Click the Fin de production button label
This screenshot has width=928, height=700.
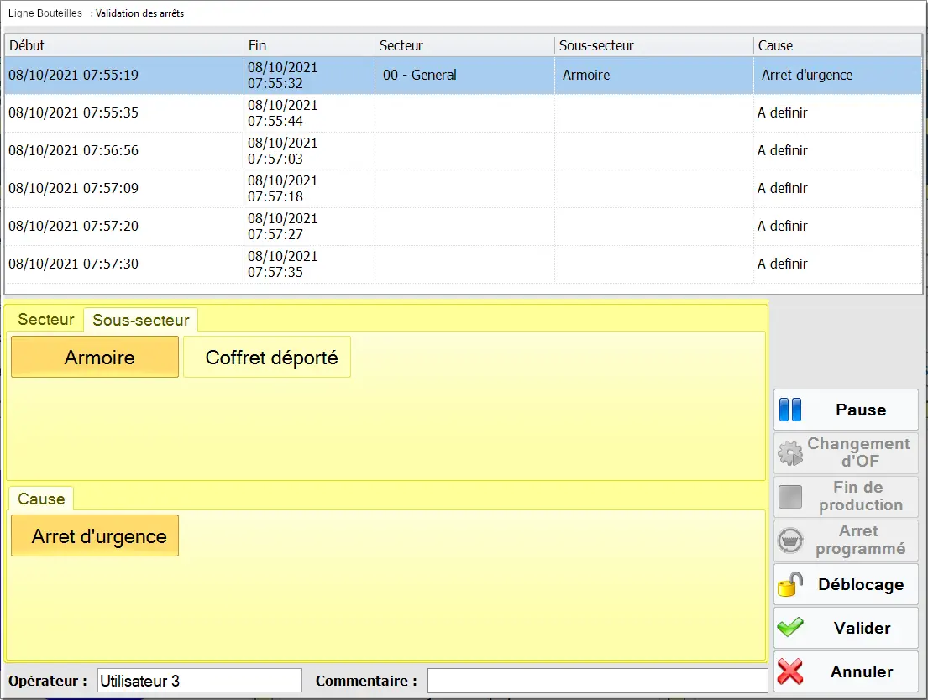pos(860,496)
